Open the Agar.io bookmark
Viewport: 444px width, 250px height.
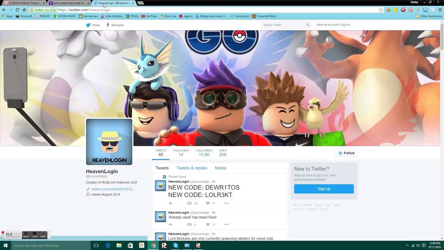186,16
